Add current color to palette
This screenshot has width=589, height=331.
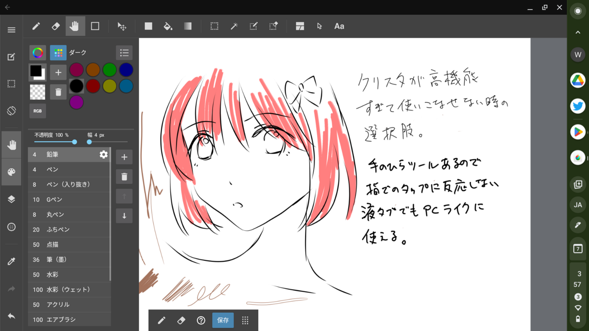(x=58, y=72)
